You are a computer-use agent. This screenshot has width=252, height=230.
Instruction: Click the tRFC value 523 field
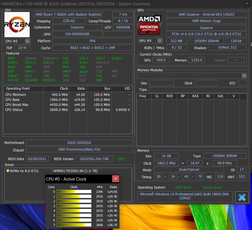pos(242,177)
